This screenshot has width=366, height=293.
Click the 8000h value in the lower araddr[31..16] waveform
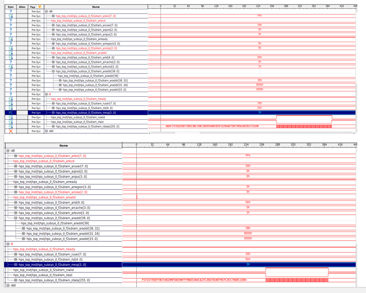(x=248, y=233)
